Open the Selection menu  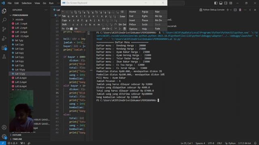click(26, 3)
